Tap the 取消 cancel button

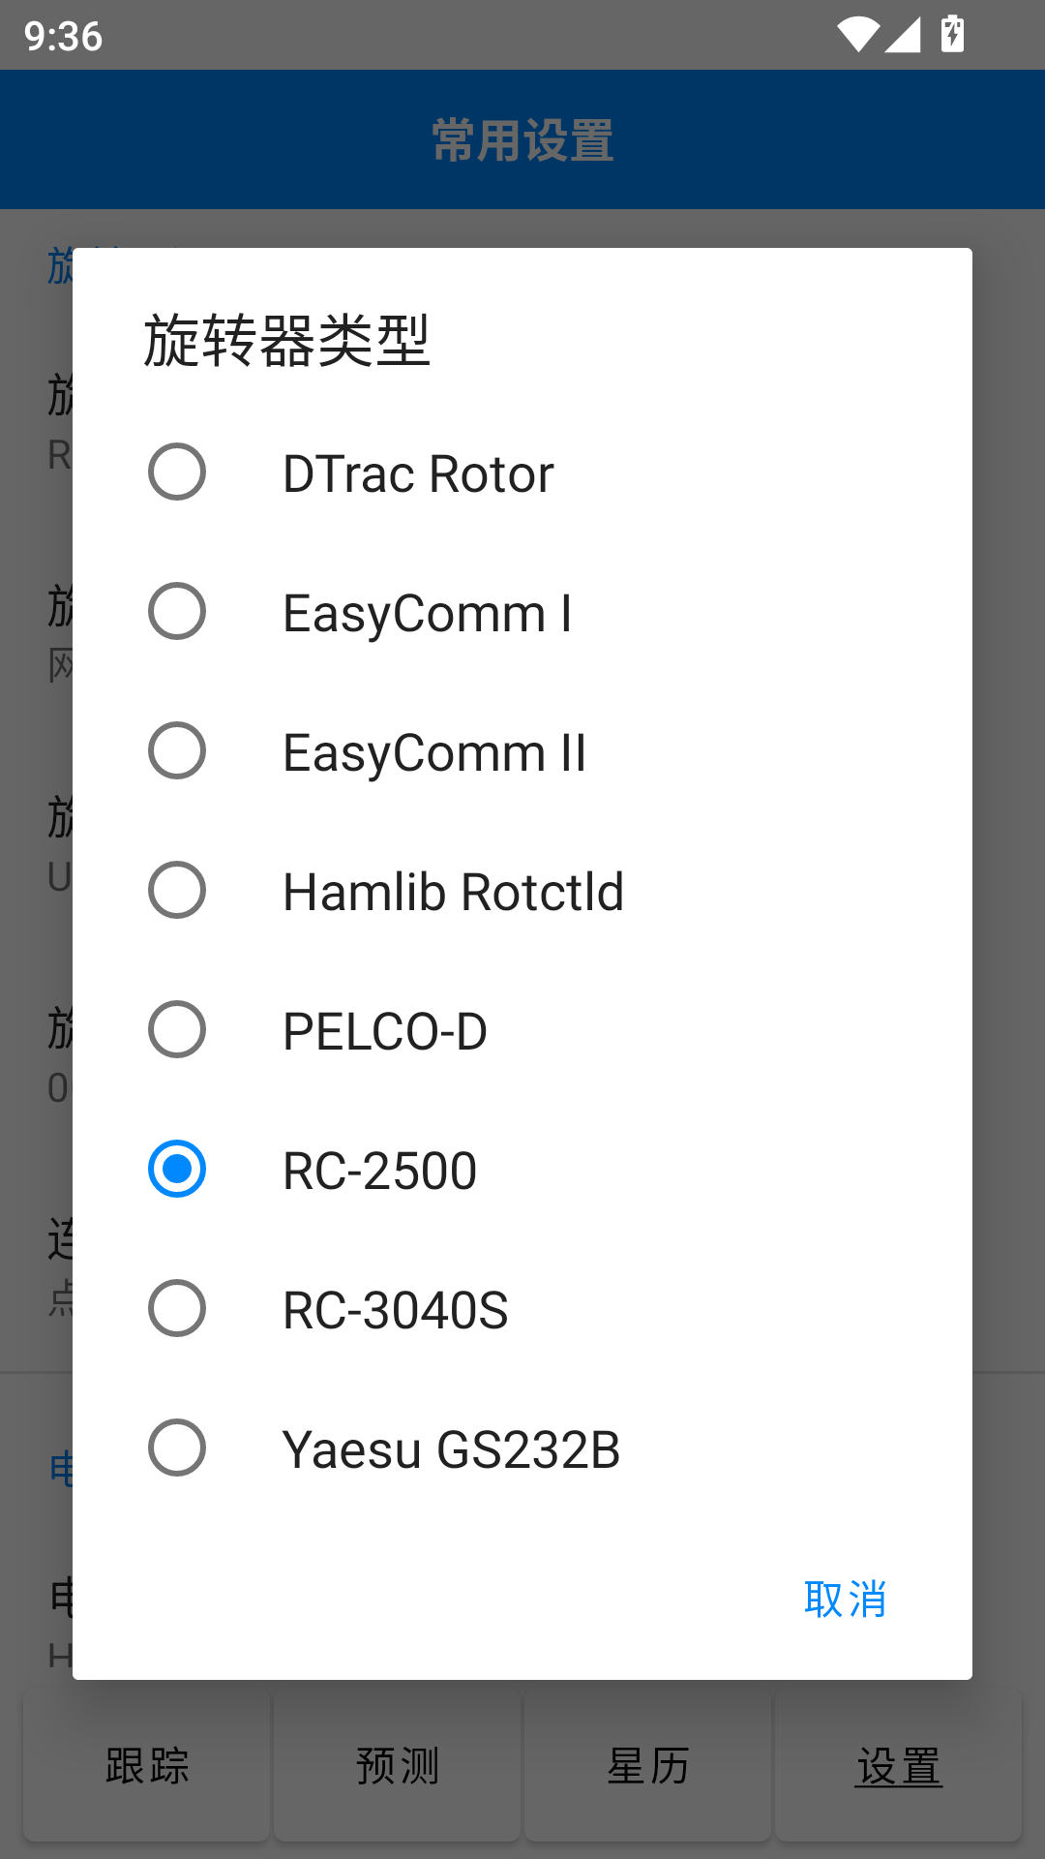point(845,1600)
